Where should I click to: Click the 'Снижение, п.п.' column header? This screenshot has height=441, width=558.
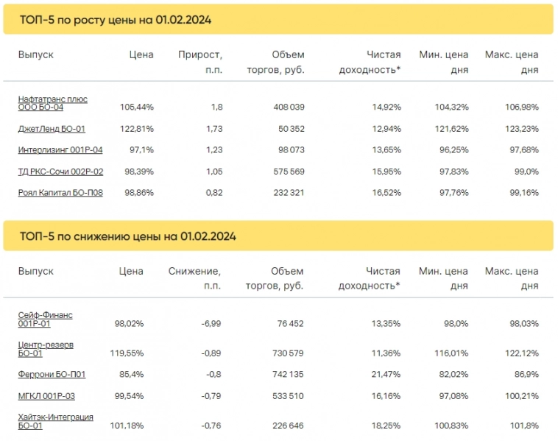pyautogui.click(x=194, y=278)
